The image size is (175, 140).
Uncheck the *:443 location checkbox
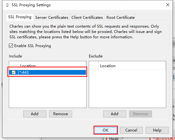pos(14,72)
